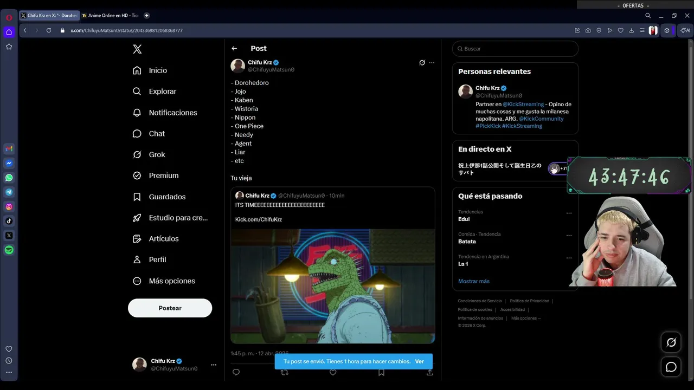Open a new browser tab
This screenshot has height=390, width=694.
(146, 16)
